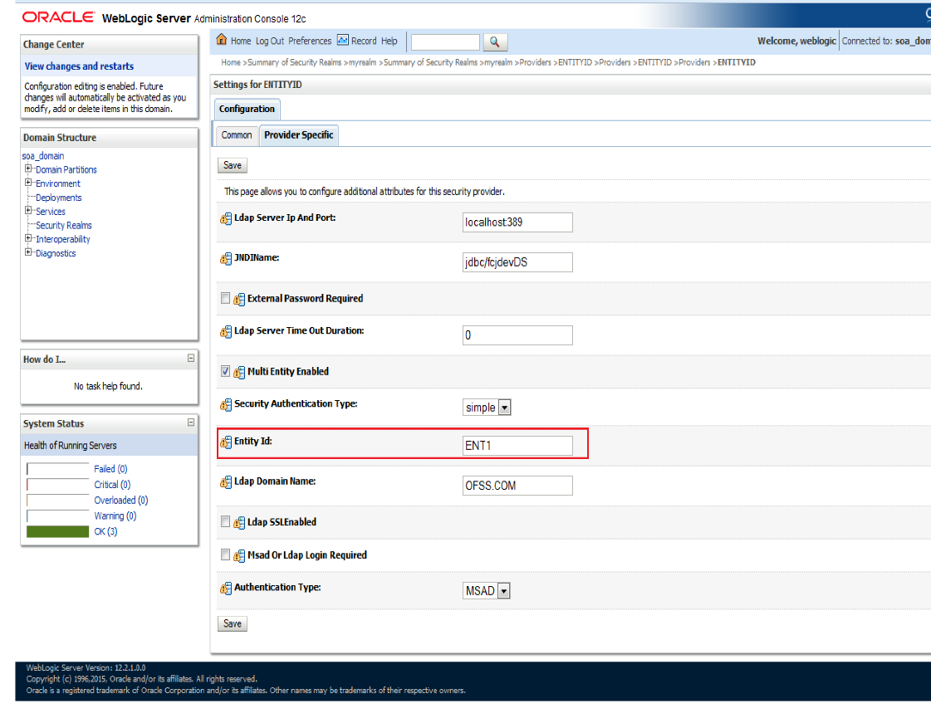931x728 pixels.
Task: Click Home breadcrumb link
Action: [231, 62]
